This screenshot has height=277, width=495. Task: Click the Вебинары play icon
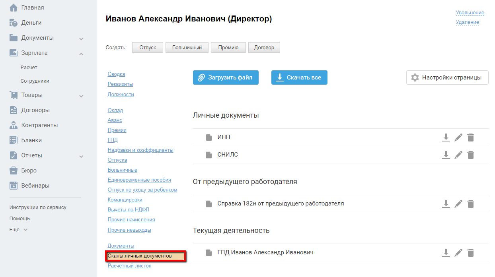coord(14,186)
